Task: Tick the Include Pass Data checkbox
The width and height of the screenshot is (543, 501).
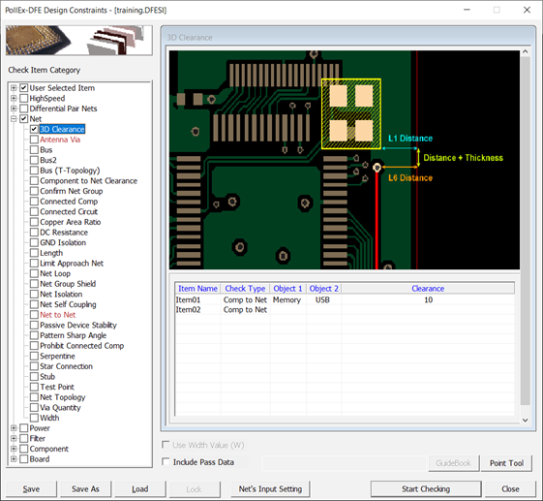Action: 166,462
